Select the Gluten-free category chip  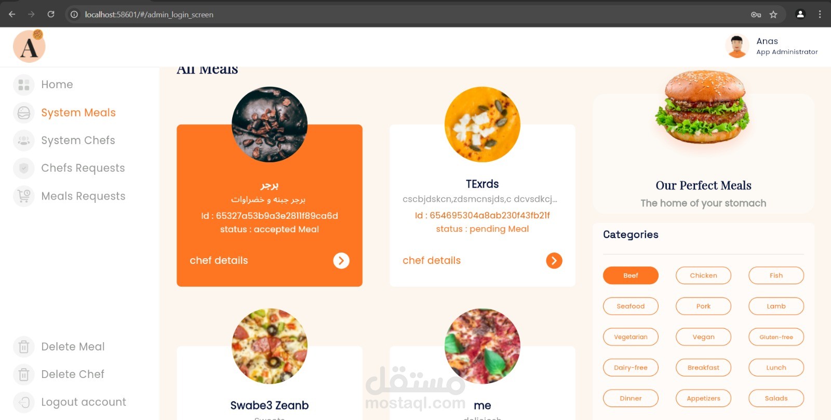(776, 337)
